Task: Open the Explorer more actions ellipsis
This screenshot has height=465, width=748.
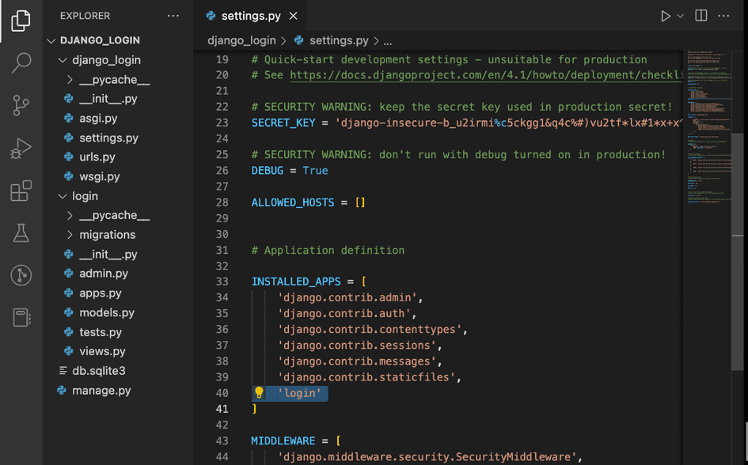Action: tap(173, 16)
